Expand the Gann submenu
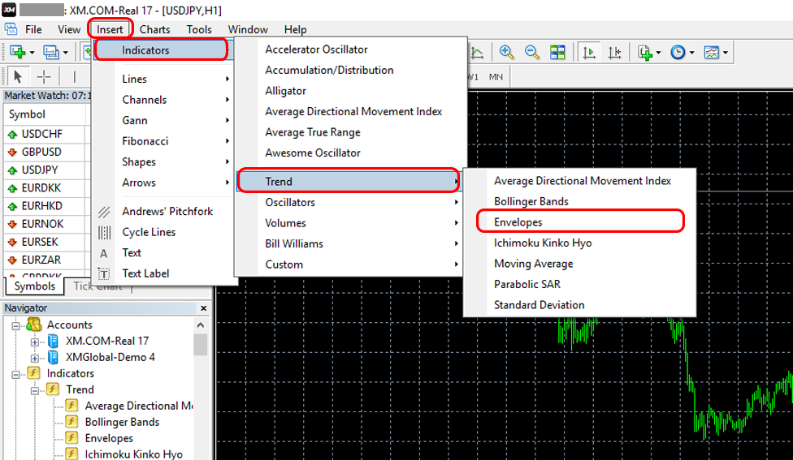793x460 pixels. pyautogui.click(x=164, y=120)
